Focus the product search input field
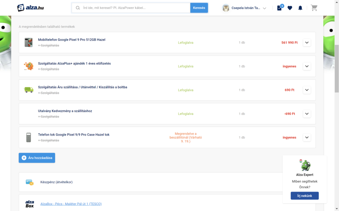 [x=131, y=8]
